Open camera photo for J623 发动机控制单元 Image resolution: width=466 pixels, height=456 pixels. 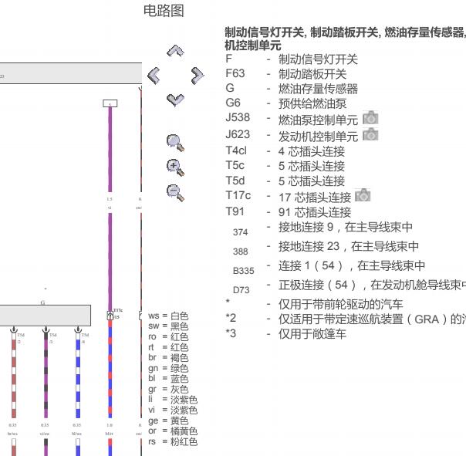click(x=370, y=134)
